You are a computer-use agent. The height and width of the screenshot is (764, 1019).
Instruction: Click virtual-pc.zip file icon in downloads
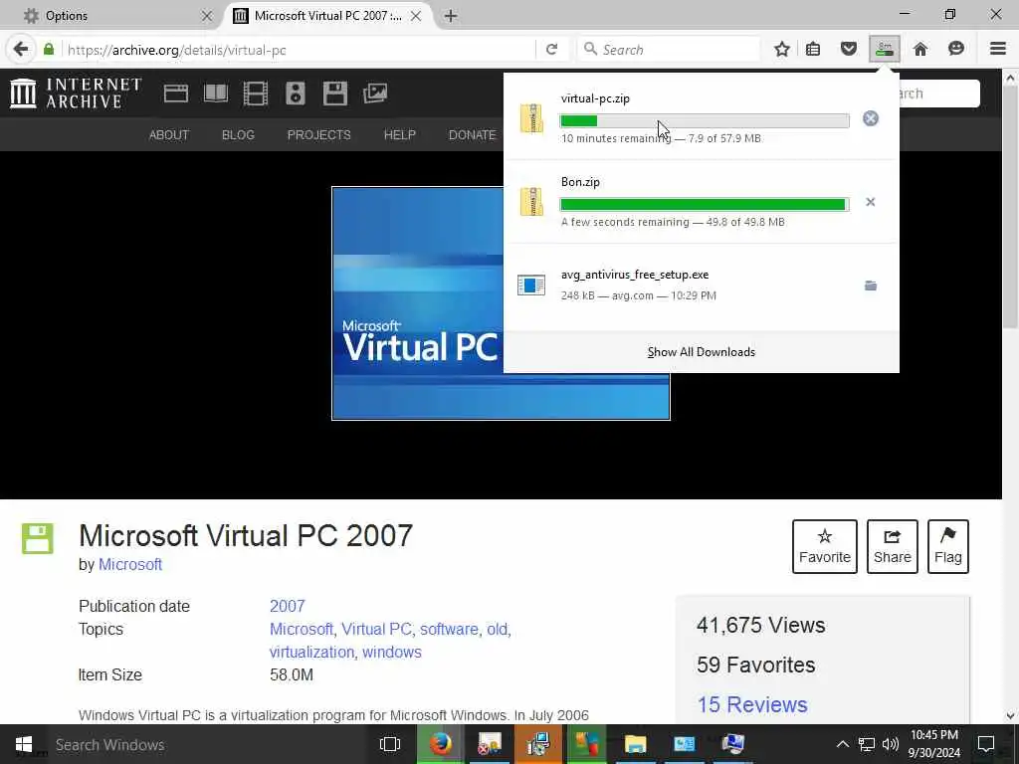(531, 118)
